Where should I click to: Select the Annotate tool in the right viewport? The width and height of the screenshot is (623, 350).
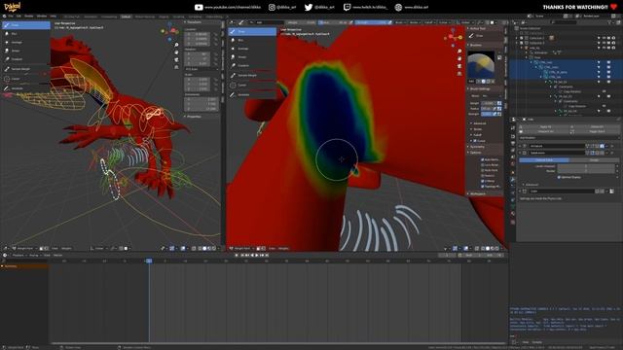(x=252, y=94)
